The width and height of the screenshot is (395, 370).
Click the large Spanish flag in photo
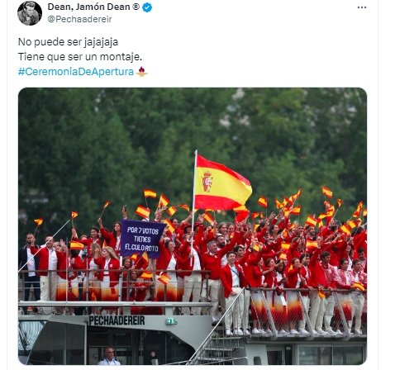click(222, 183)
